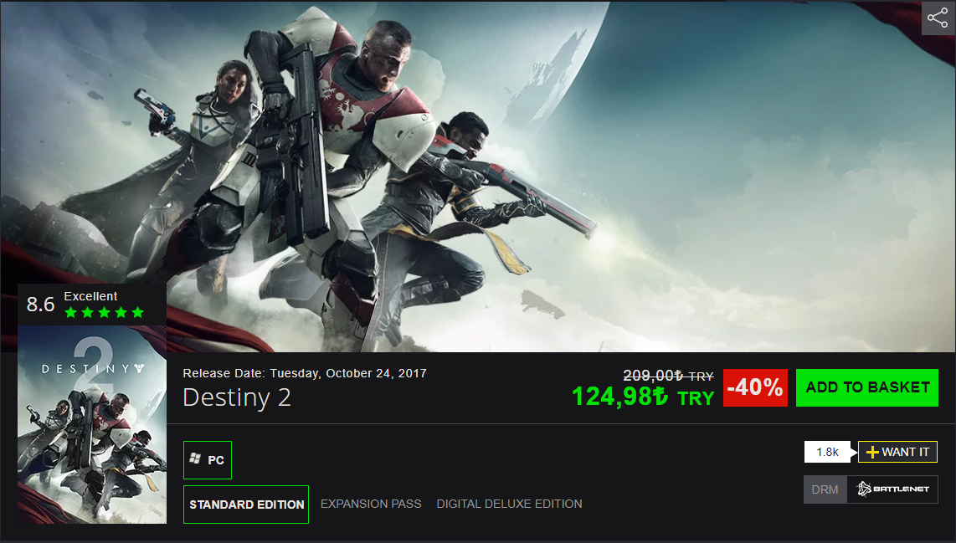This screenshot has height=543, width=956.
Task: Click the red -40% discount badge
Action: coord(755,387)
